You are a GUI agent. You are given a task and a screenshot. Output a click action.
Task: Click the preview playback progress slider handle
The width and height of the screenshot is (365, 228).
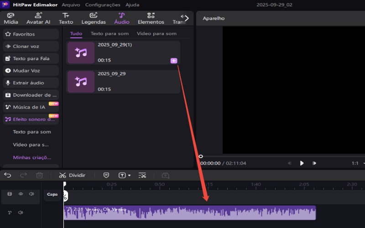pos(201,156)
